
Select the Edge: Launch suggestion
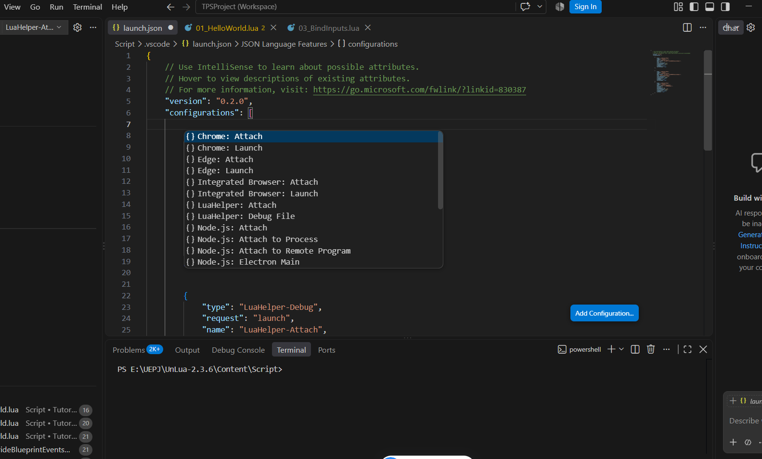click(x=311, y=170)
